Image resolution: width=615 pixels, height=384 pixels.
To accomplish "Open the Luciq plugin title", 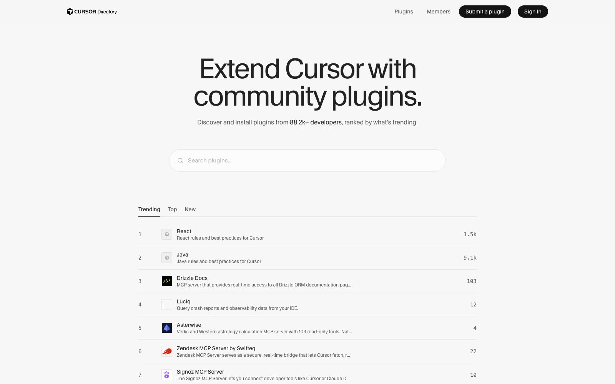I will 184,301.
